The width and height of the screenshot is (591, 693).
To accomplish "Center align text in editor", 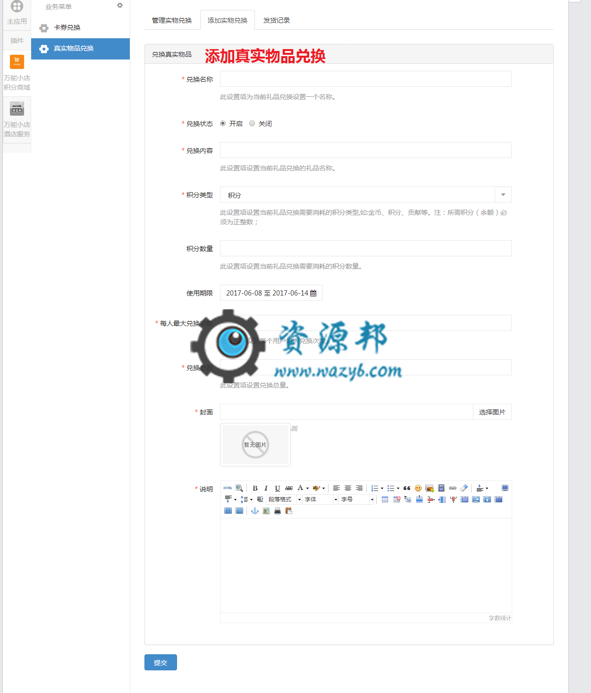I will pos(348,488).
